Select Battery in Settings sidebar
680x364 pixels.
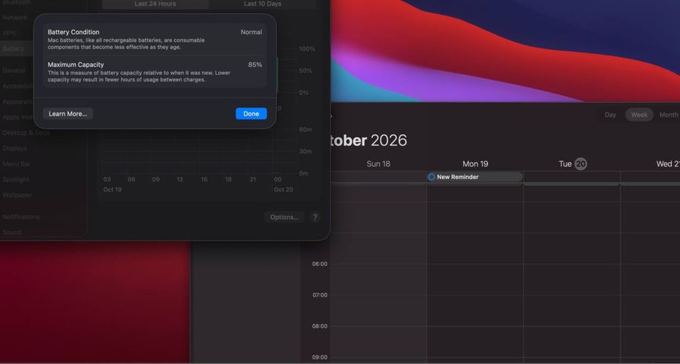click(x=13, y=48)
